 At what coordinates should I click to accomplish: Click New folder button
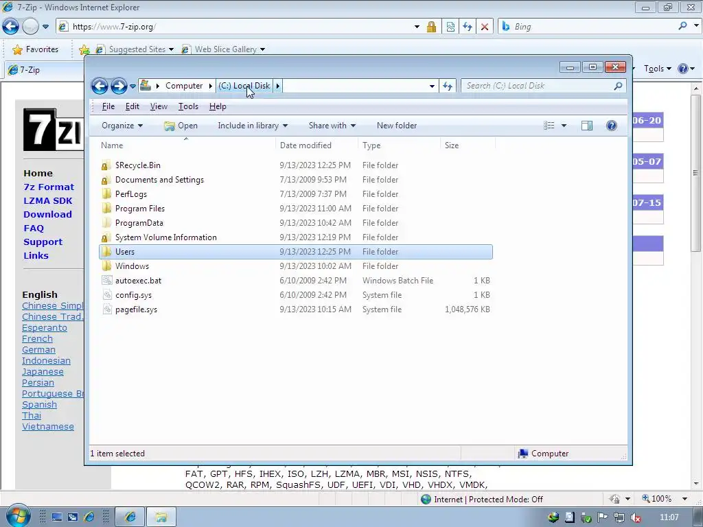(397, 126)
